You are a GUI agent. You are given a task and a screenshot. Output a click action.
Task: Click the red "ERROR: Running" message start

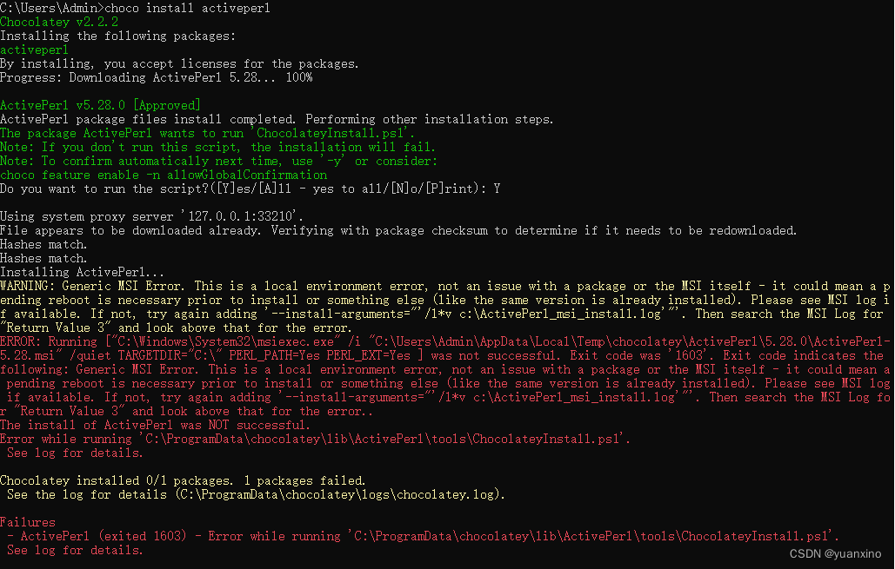click(x=49, y=341)
